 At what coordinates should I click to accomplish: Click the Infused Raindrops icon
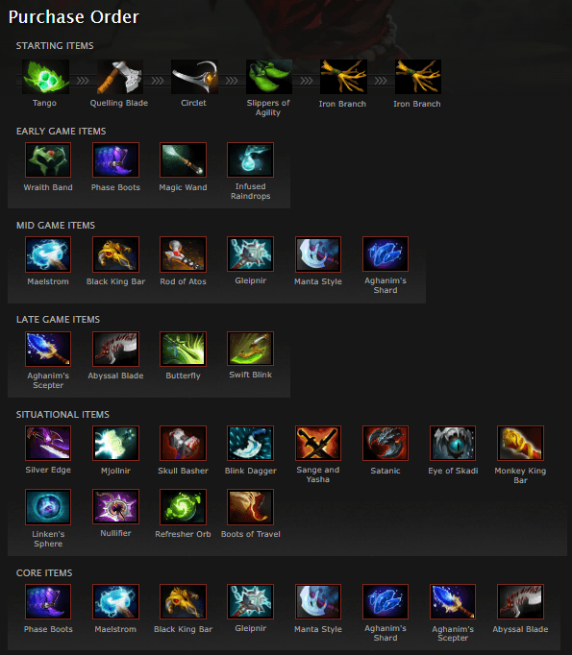click(251, 160)
